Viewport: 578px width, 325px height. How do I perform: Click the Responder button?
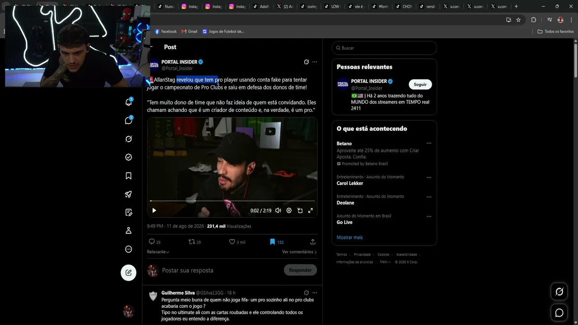pyautogui.click(x=300, y=270)
